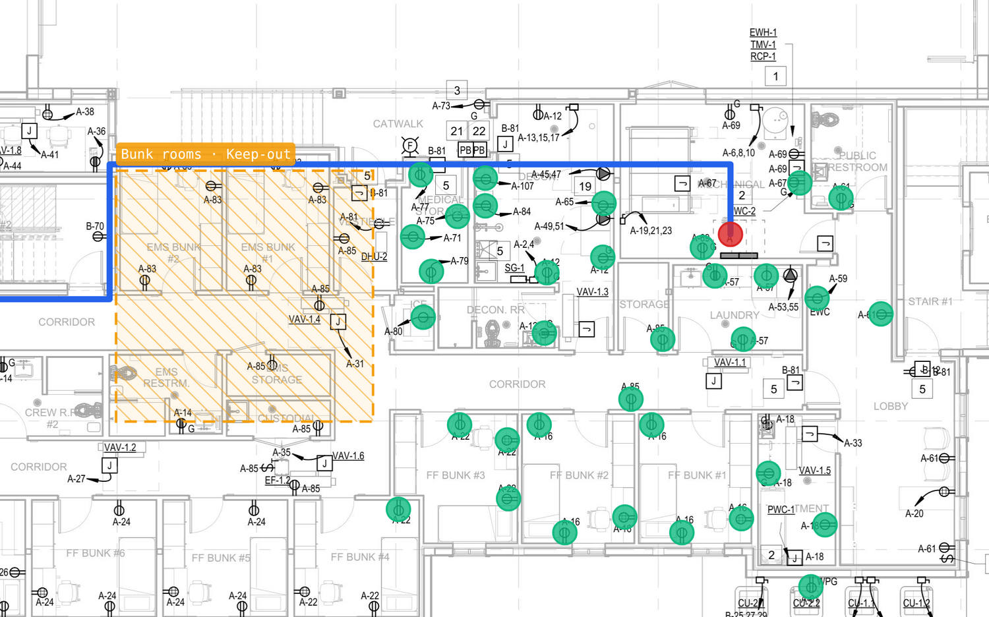This screenshot has width=989, height=617.
Task: Click the VAV-1.3 equipment tag
Action: point(593,292)
